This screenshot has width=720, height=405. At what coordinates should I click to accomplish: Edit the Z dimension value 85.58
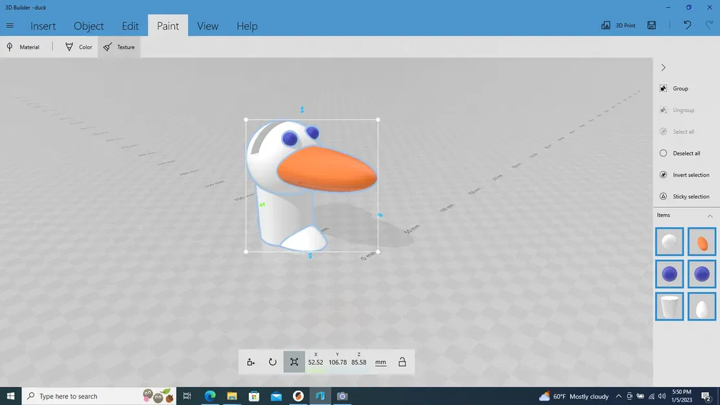(358, 362)
